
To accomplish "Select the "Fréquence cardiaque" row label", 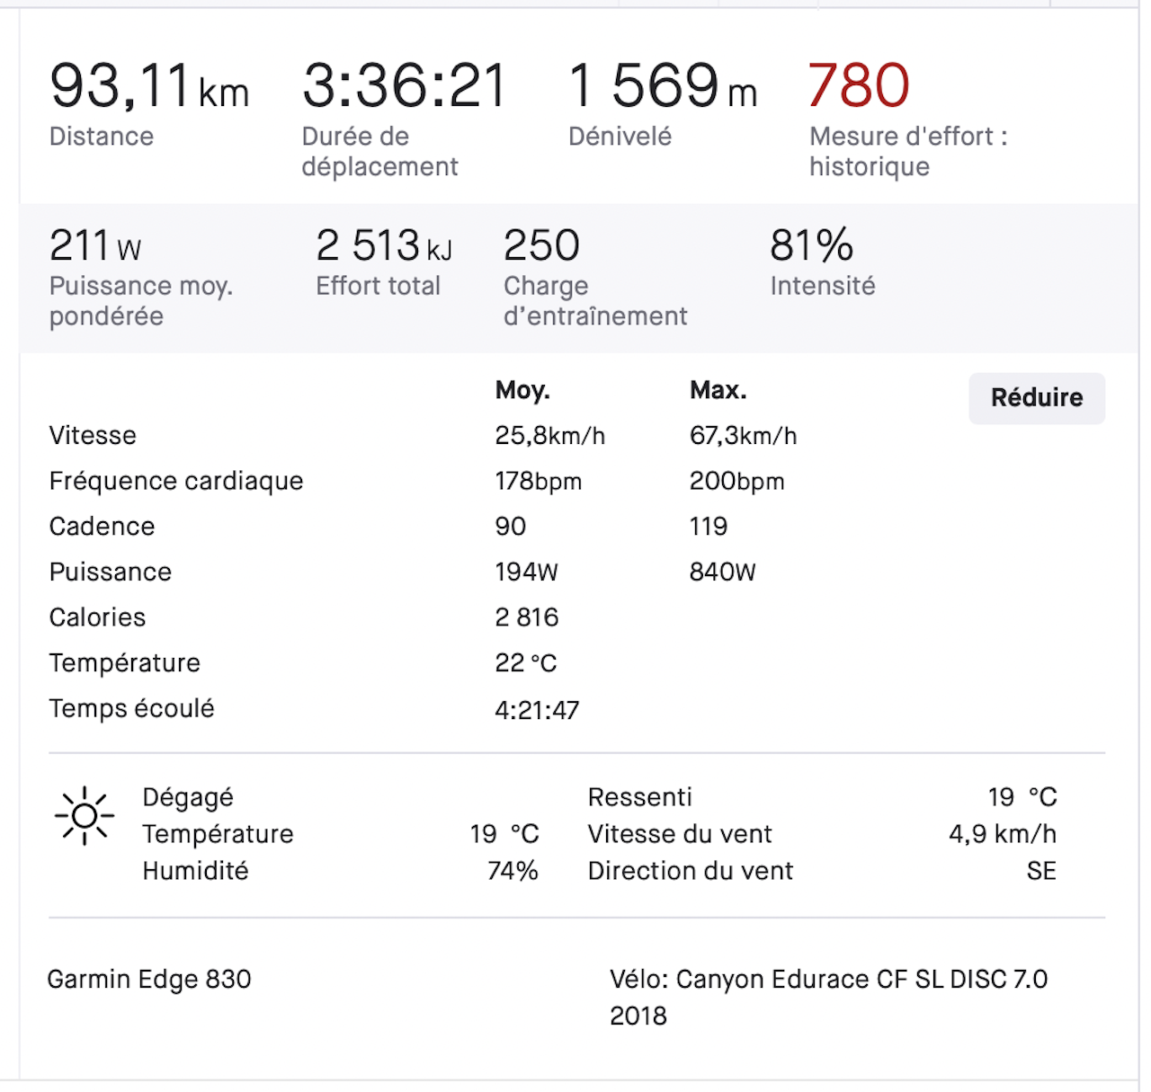I will (176, 481).
